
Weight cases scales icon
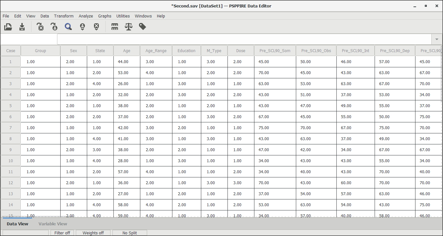point(129,27)
